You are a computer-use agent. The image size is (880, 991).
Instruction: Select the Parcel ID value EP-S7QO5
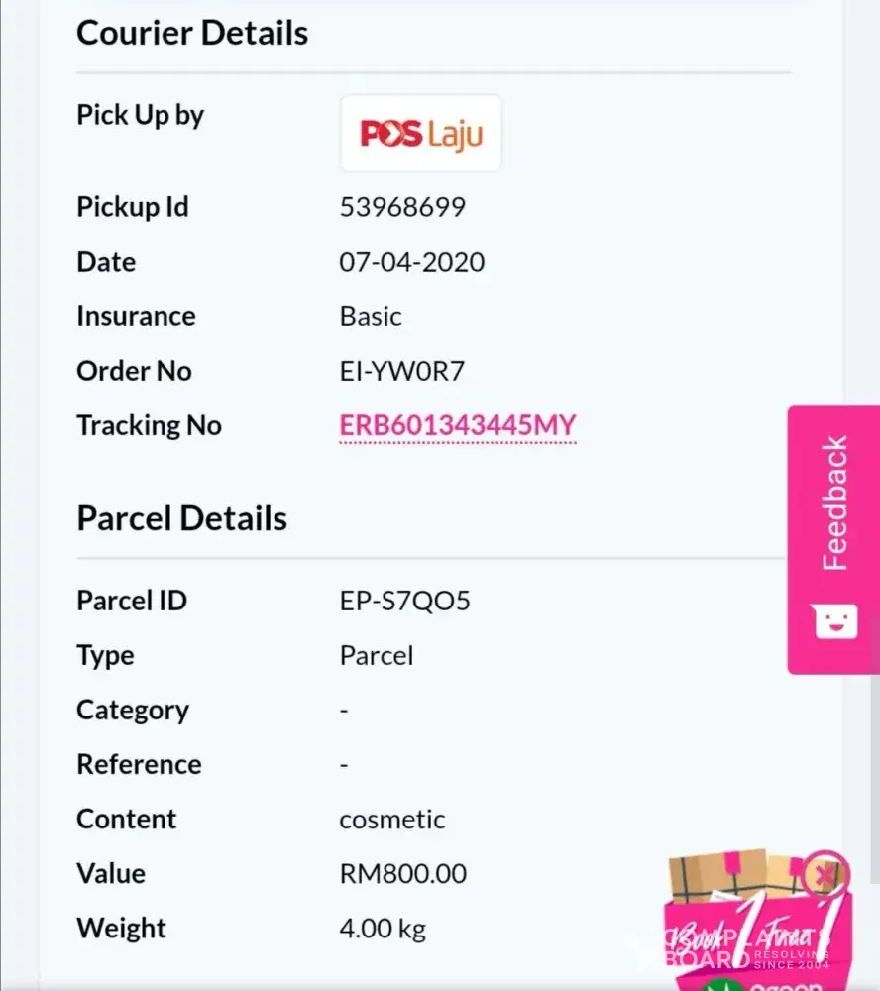coord(404,601)
